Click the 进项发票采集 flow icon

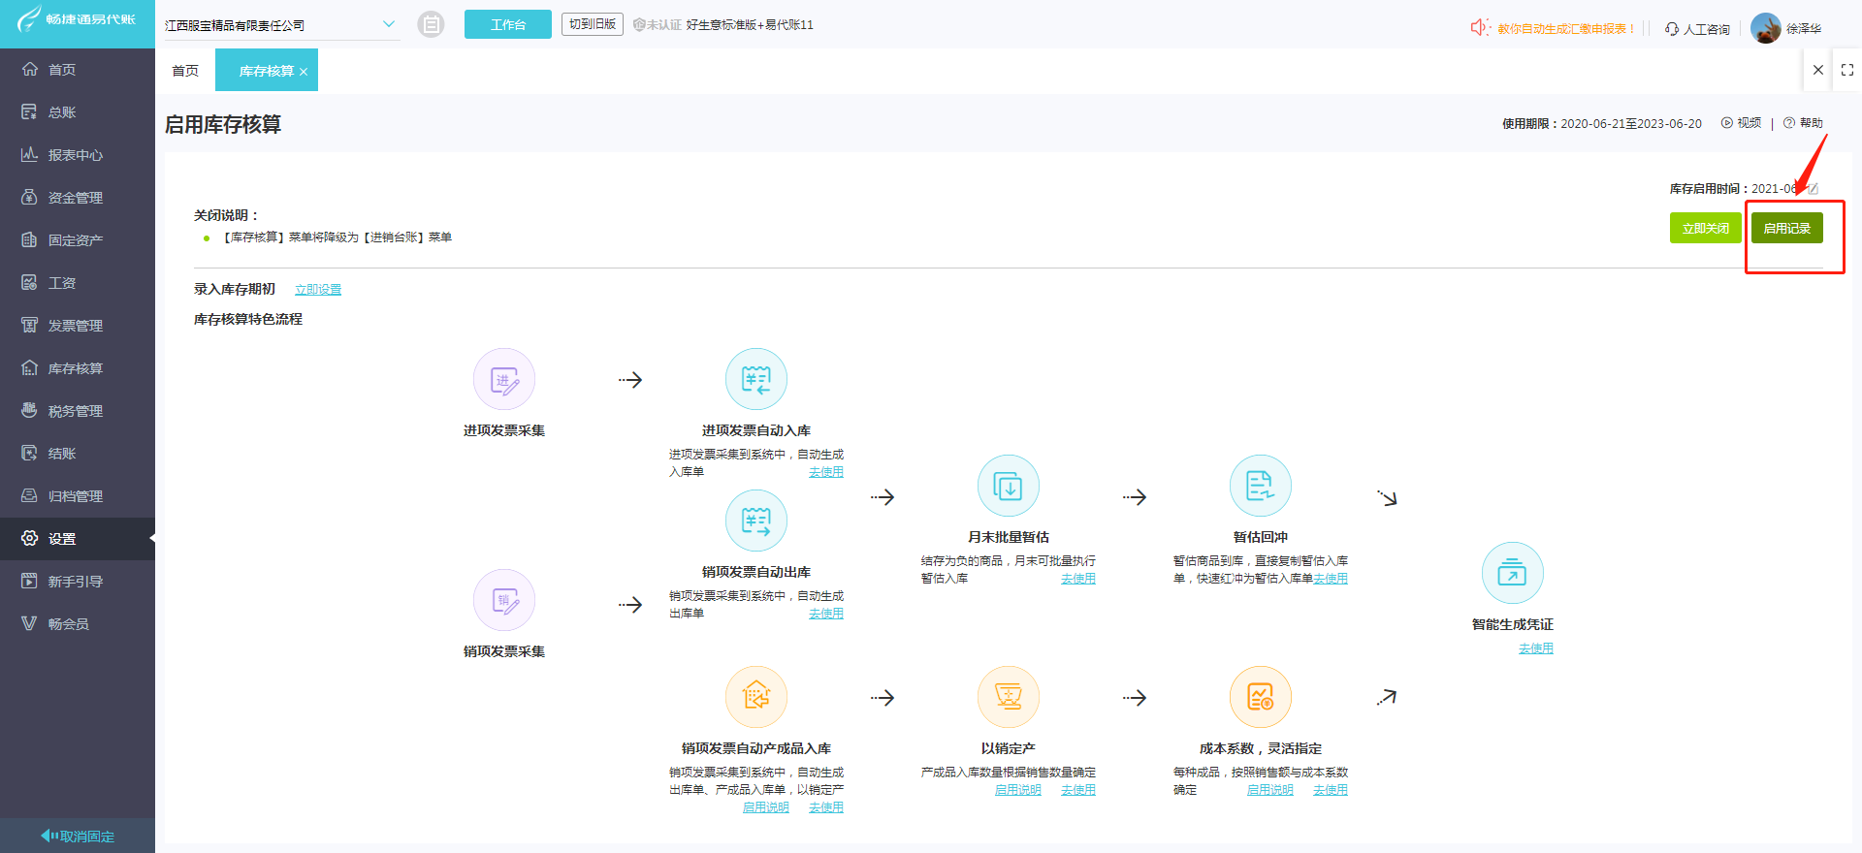[503, 379]
